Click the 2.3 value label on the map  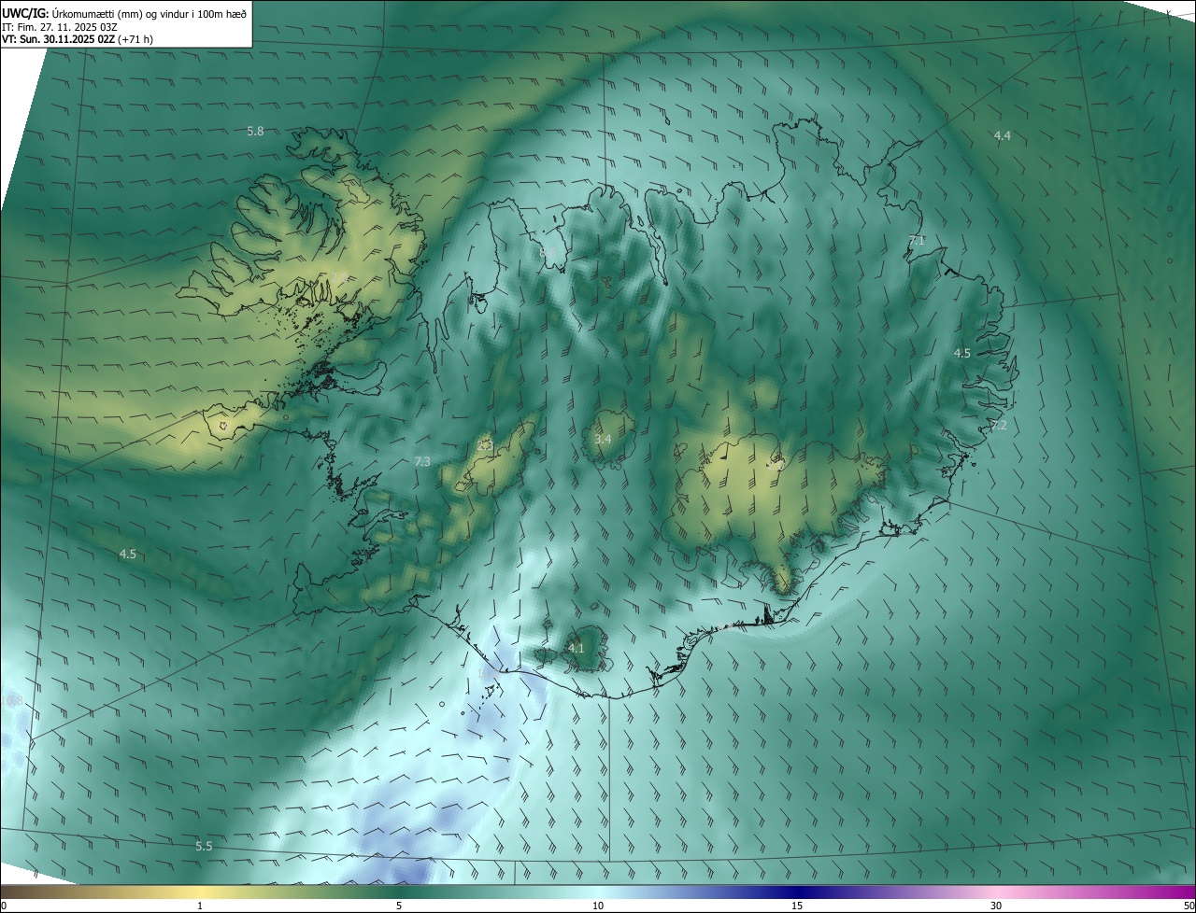click(484, 445)
